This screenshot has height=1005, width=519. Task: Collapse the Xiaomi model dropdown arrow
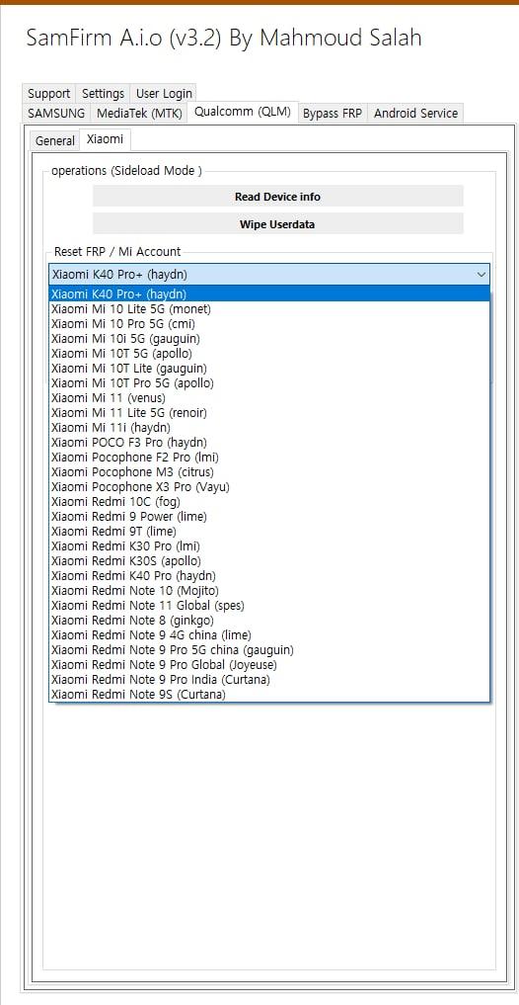click(482, 275)
